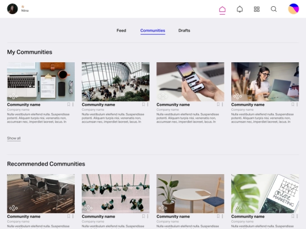Click Community name under plant and table image
The image size is (306, 229).
click(x=173, y=217)
